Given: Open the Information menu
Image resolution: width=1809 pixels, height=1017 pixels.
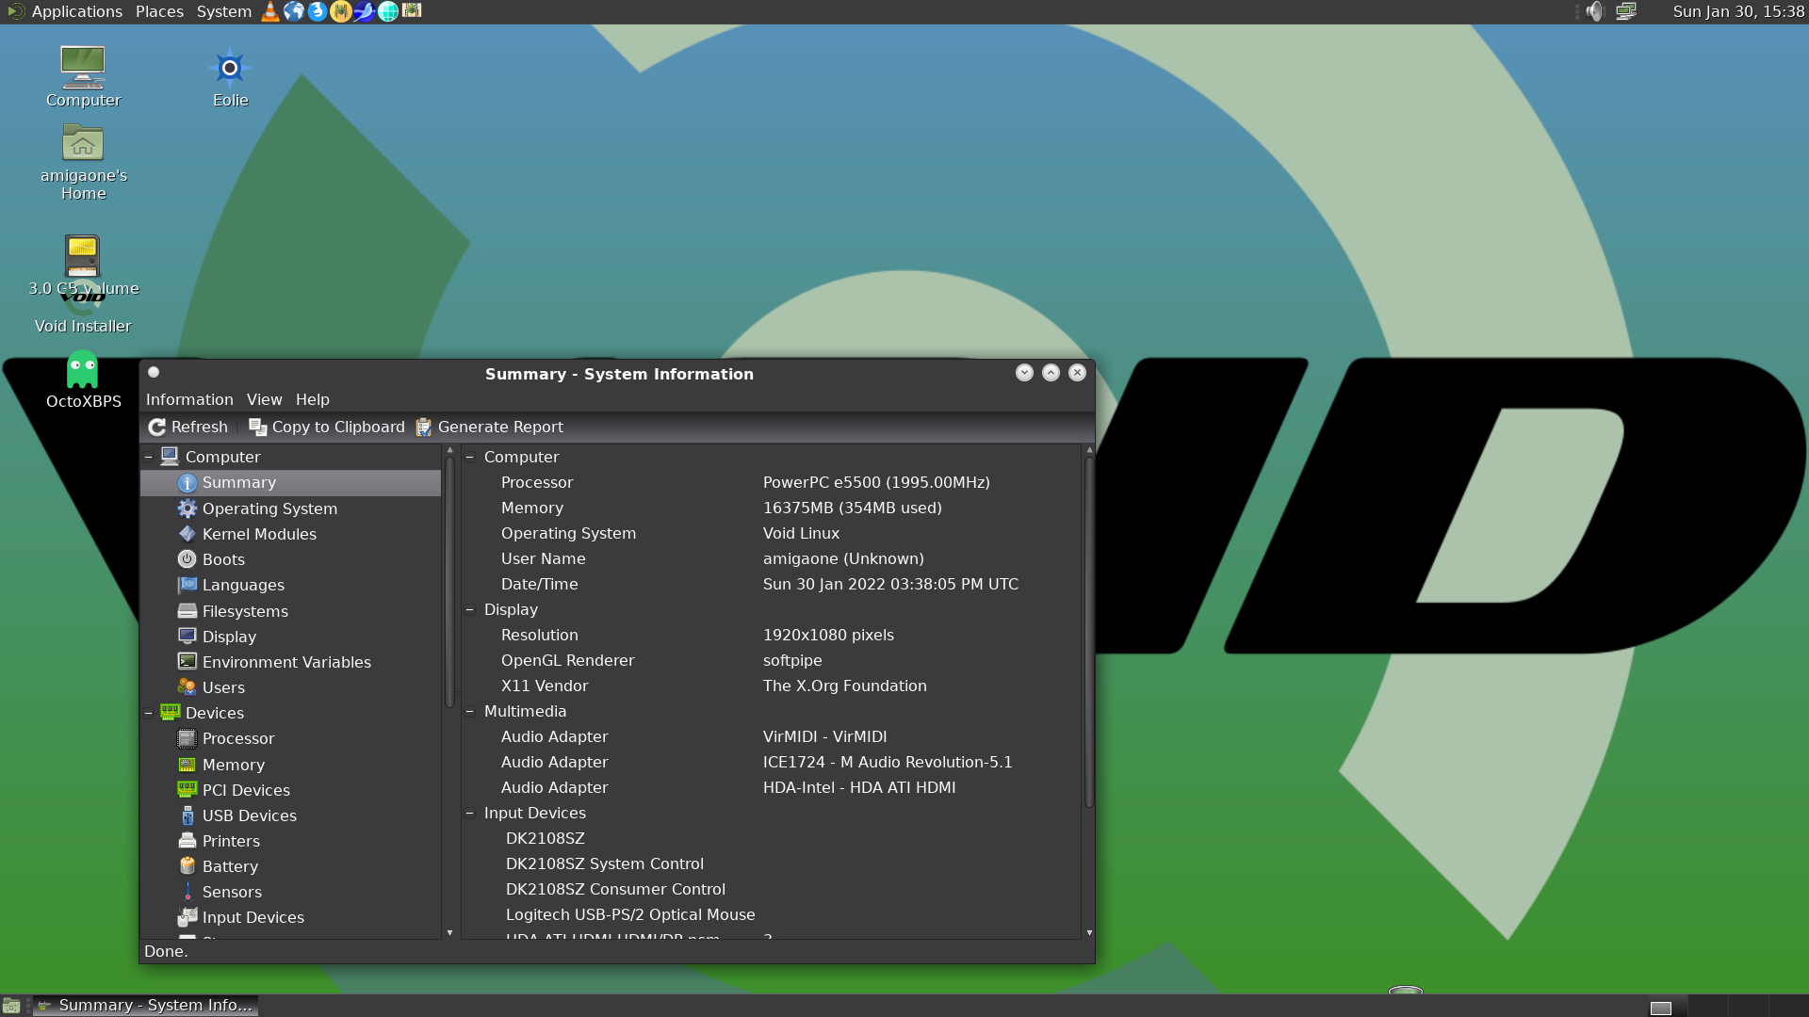Looking at the screenshot, I should pyautogui.click(x=189, y=399).
